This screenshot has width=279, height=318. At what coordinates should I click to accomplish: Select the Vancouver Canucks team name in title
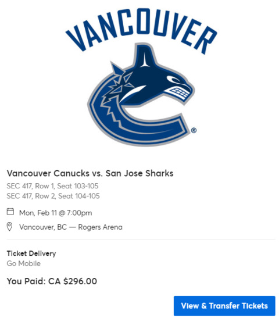(x=48, y=173)
